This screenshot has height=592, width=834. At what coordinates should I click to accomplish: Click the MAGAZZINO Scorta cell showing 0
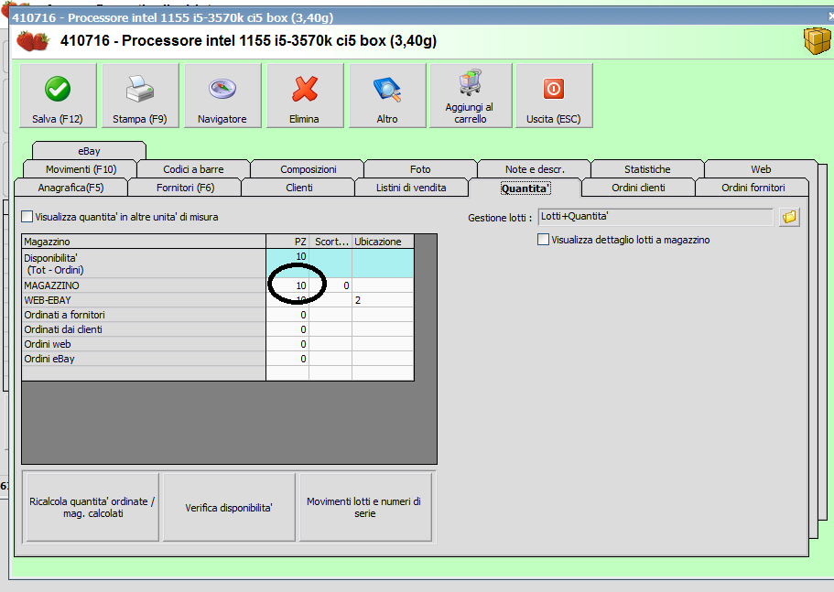tap(330, 285)
